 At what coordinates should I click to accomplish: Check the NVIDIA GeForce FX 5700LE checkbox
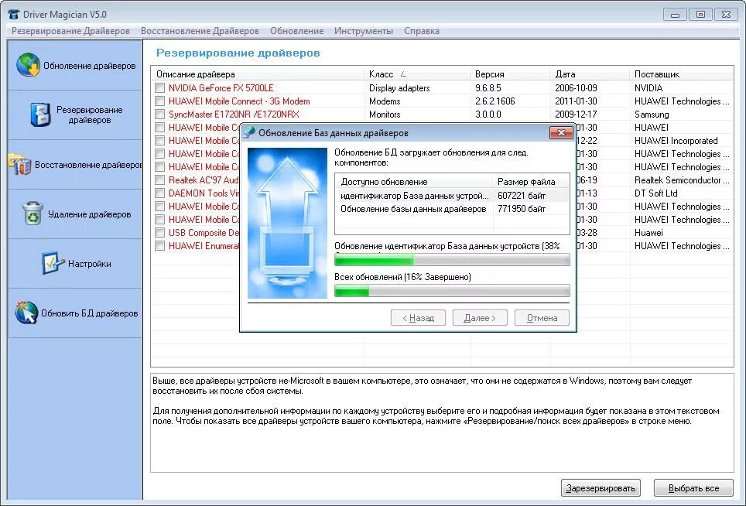pos(159,87)
